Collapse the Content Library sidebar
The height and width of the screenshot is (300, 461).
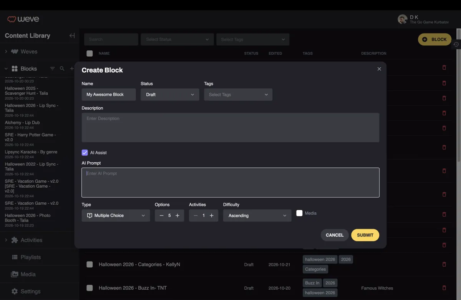coord(72,35)
